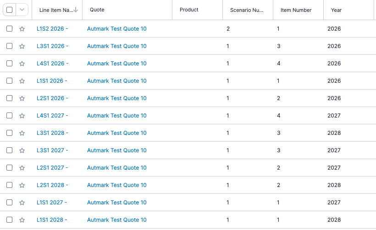Select checkbox for L2S1 2026 row
This screenshot has height=230, width=376.
click(x=9, y=98)
